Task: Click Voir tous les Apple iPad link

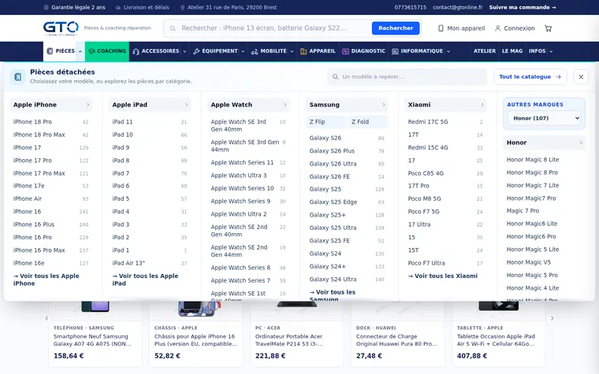Action: (145, 280)
